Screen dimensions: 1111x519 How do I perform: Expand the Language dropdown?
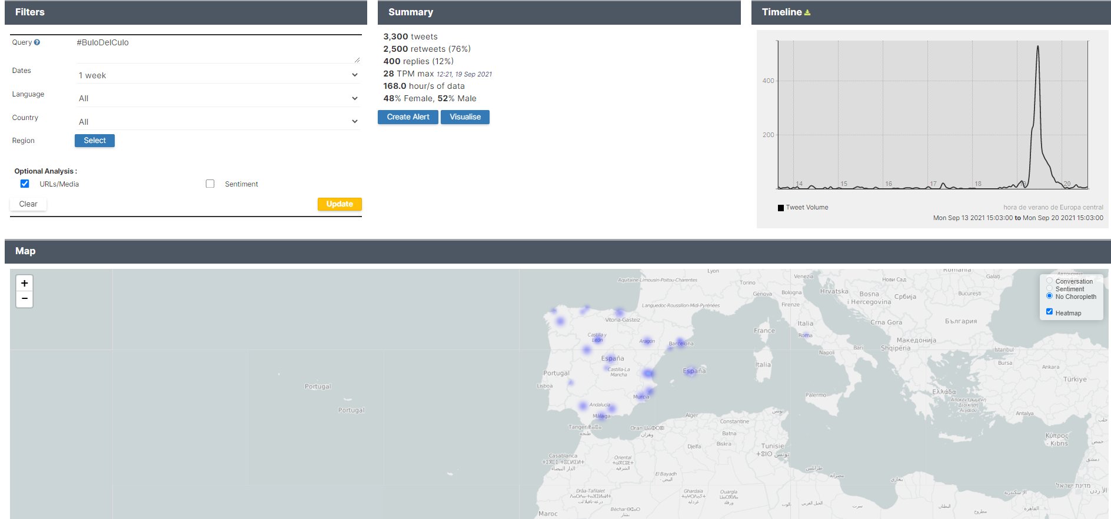coord(217,98)
